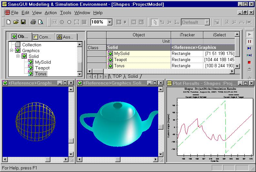Select MySolid in the tree
Screen dimensions: 256x172
(43, 62)
